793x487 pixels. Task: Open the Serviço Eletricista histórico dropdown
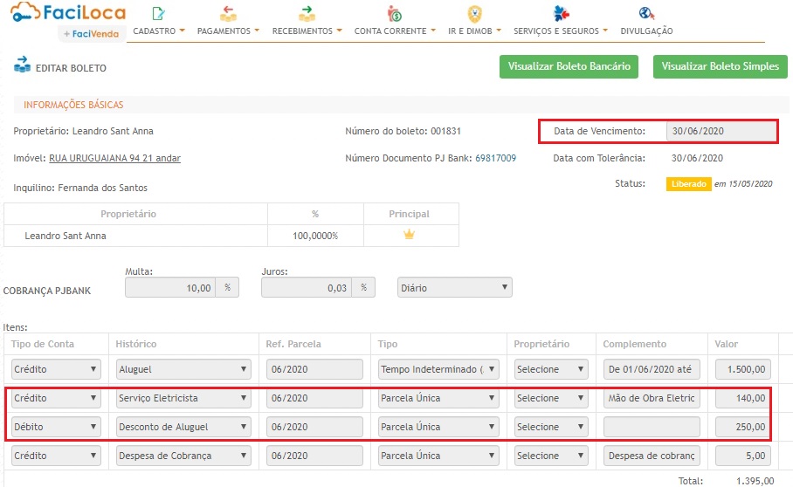coord(183,398)
